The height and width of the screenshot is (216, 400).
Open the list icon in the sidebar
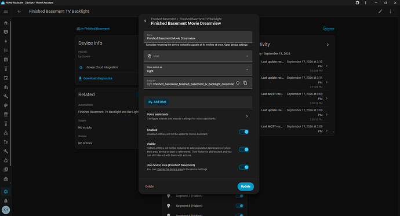pos(6,50)
